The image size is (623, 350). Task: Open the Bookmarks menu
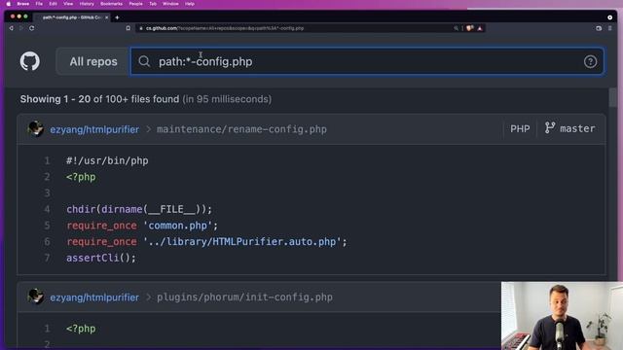[112, 4]
